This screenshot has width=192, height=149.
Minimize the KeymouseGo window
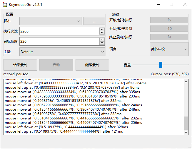click(x=158, y=4)
